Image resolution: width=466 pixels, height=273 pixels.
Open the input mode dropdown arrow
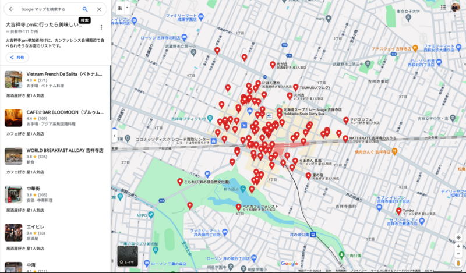coord(127,8)
